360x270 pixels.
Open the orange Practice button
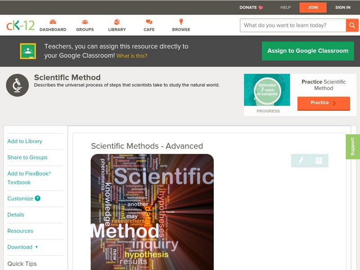[x=324, y=103]
